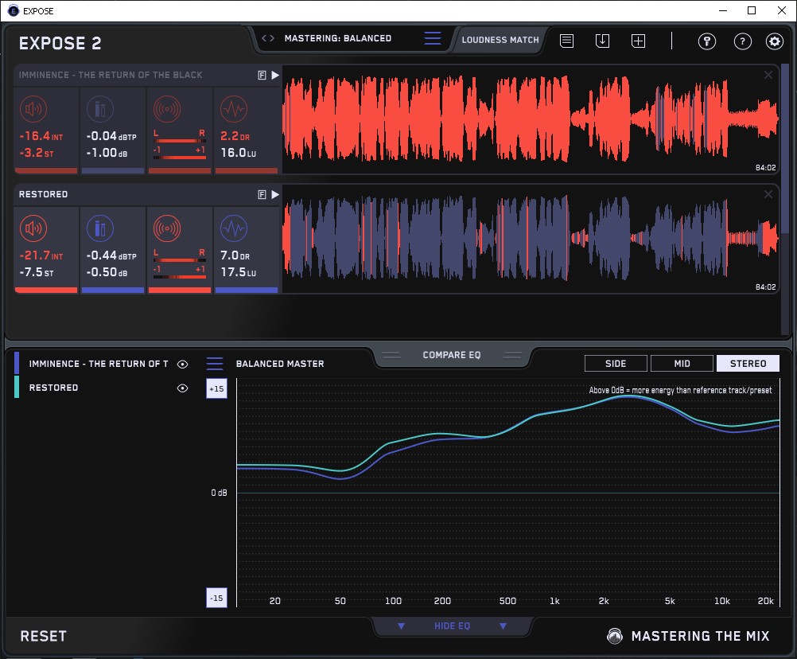Toggle Loudness Match

click(x=500, y=40)
